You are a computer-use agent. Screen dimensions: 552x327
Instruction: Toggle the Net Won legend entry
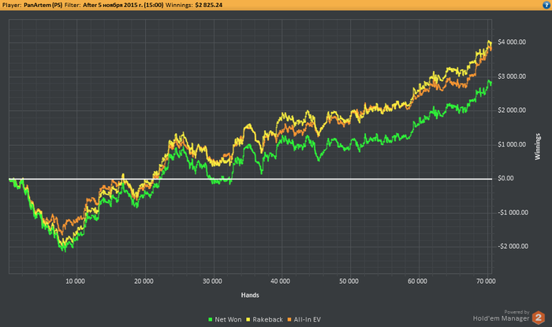[x=225, y=320]
